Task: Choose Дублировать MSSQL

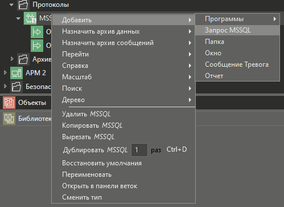Action: click(95, 150)
